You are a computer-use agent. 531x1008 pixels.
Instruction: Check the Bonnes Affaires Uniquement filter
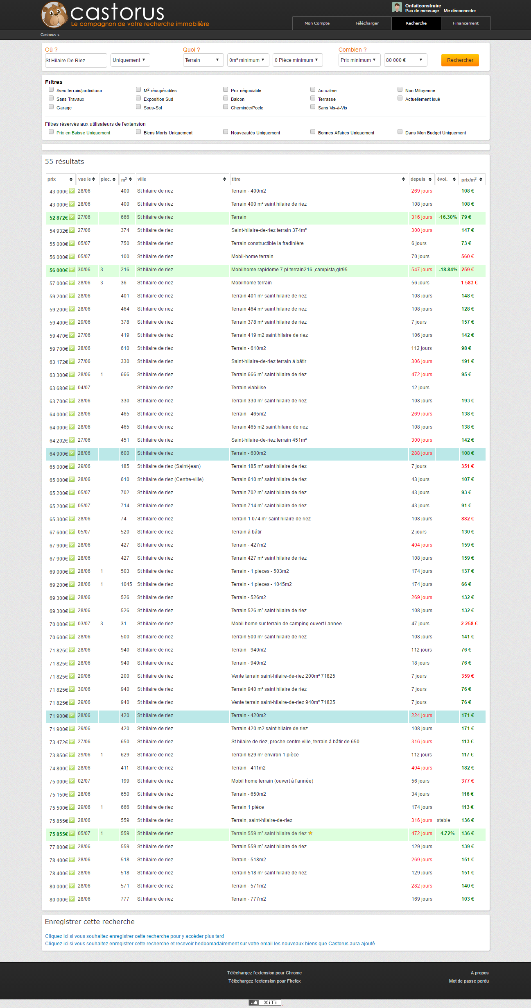tap(313, 132)
